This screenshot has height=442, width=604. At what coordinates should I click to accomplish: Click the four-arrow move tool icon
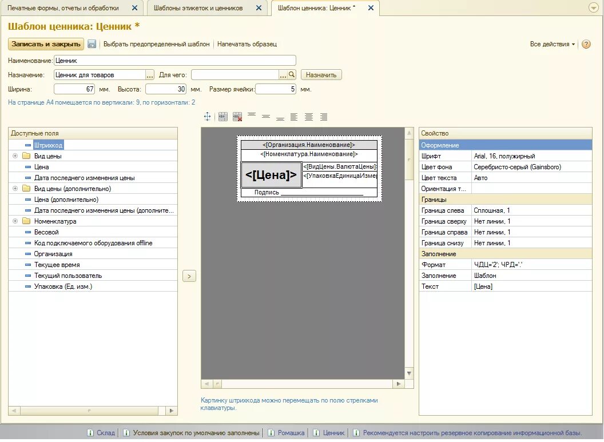207,117
